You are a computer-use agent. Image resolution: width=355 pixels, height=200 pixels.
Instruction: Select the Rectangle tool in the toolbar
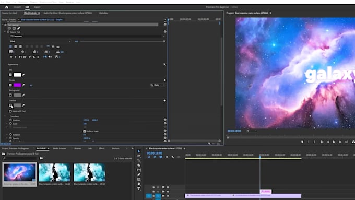tap(139, 180)
